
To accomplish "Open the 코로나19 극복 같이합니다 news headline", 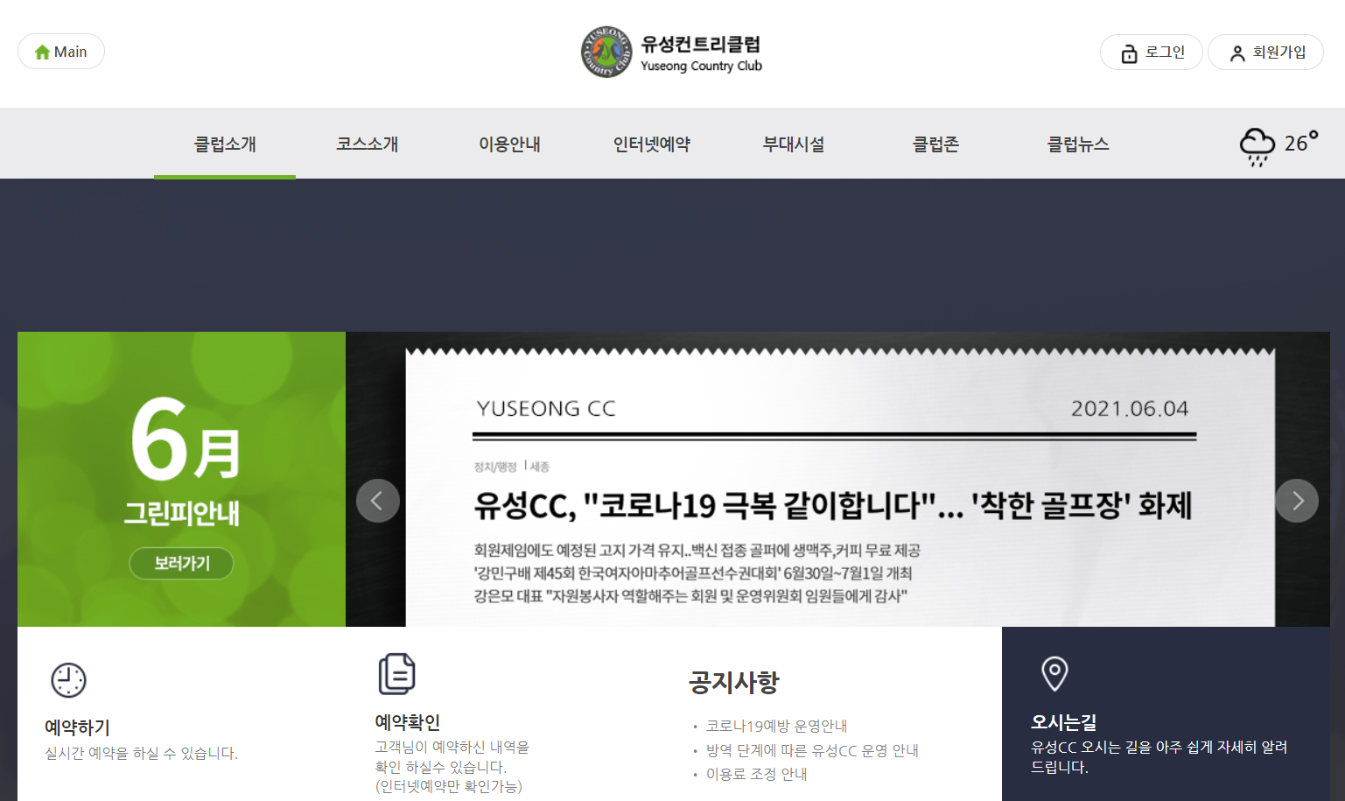I will [833, 505].
